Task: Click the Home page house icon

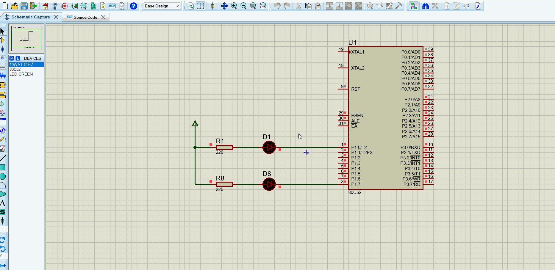Action: (x=45, y=6)
